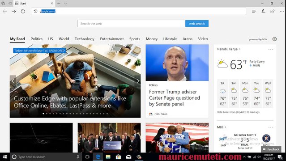
Task: Open the Nairobi, Kenya weather link
Action: point(229,49)
